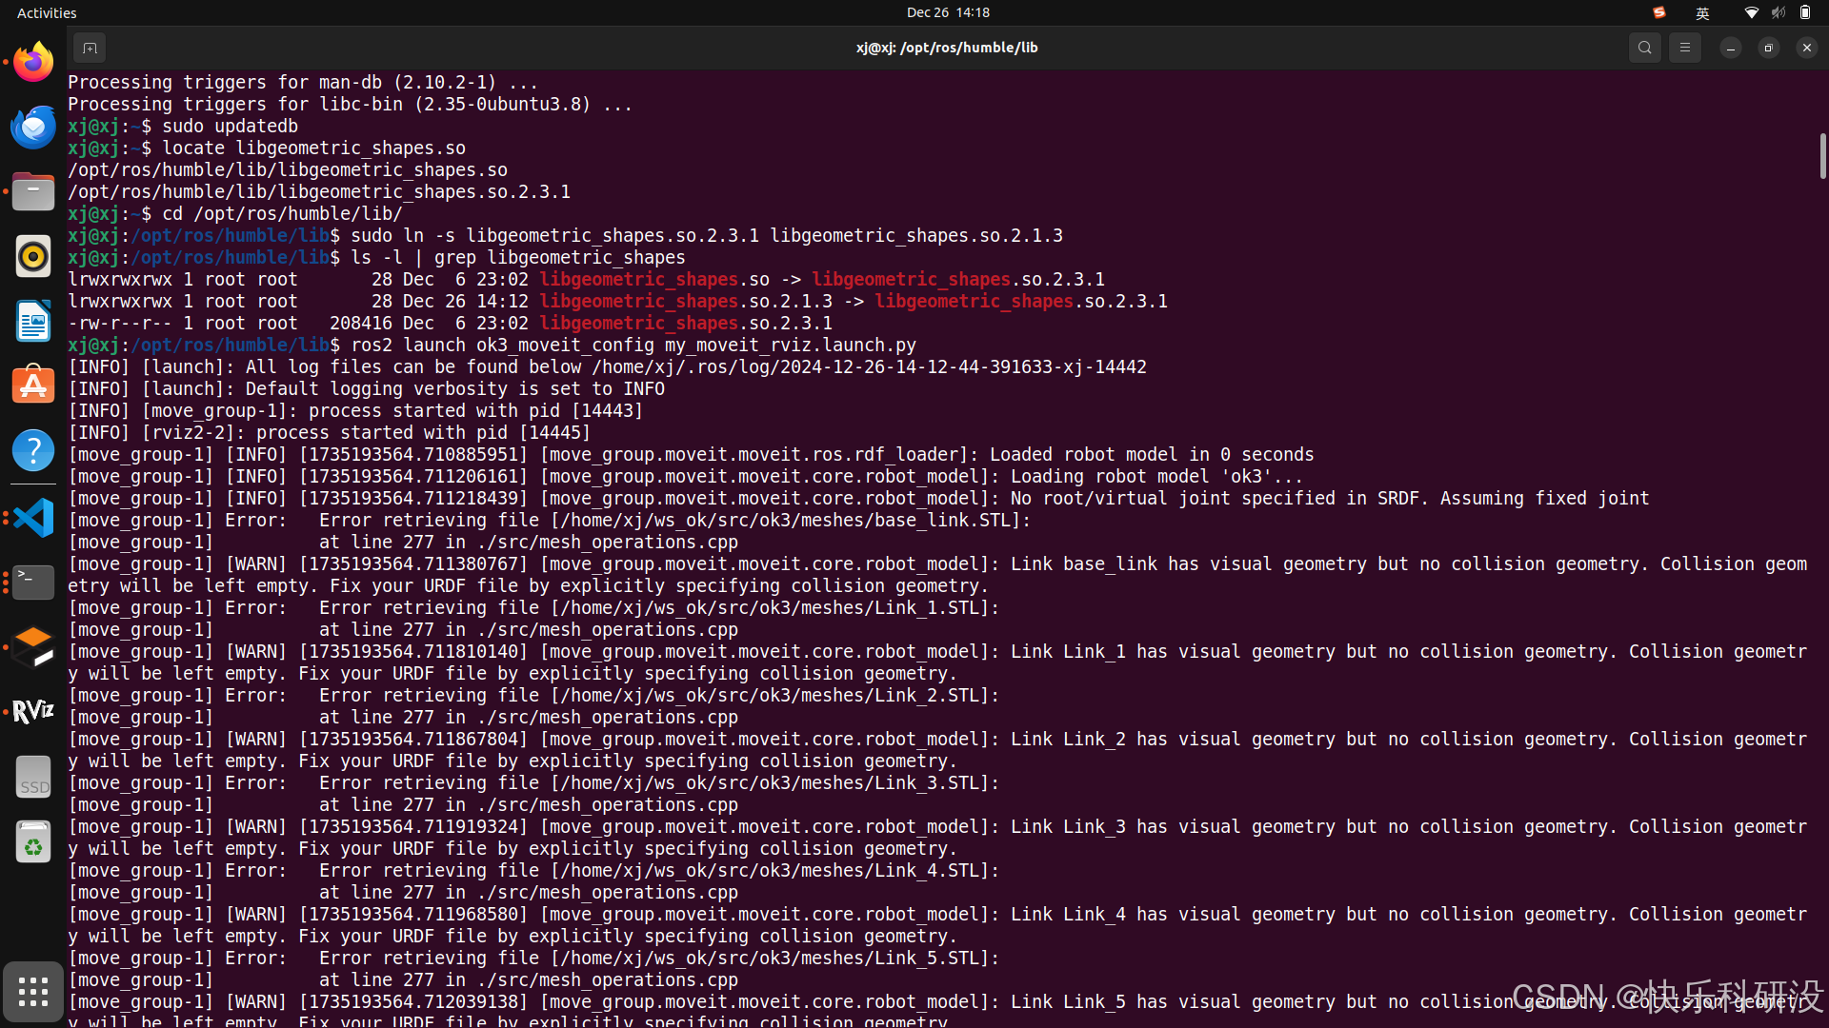1829x1028 pixels.
Task: Click the terminal search icon
Action: tap(1644, 48)
